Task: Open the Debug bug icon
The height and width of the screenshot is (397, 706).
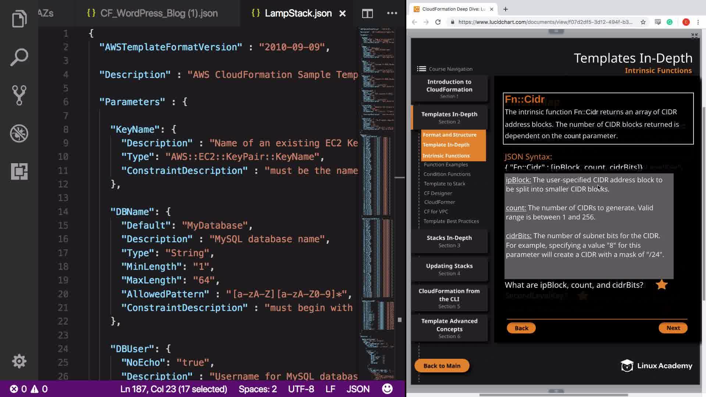Action: 19,133
